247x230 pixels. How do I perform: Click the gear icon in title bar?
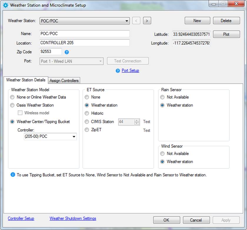tap(6, 5)
